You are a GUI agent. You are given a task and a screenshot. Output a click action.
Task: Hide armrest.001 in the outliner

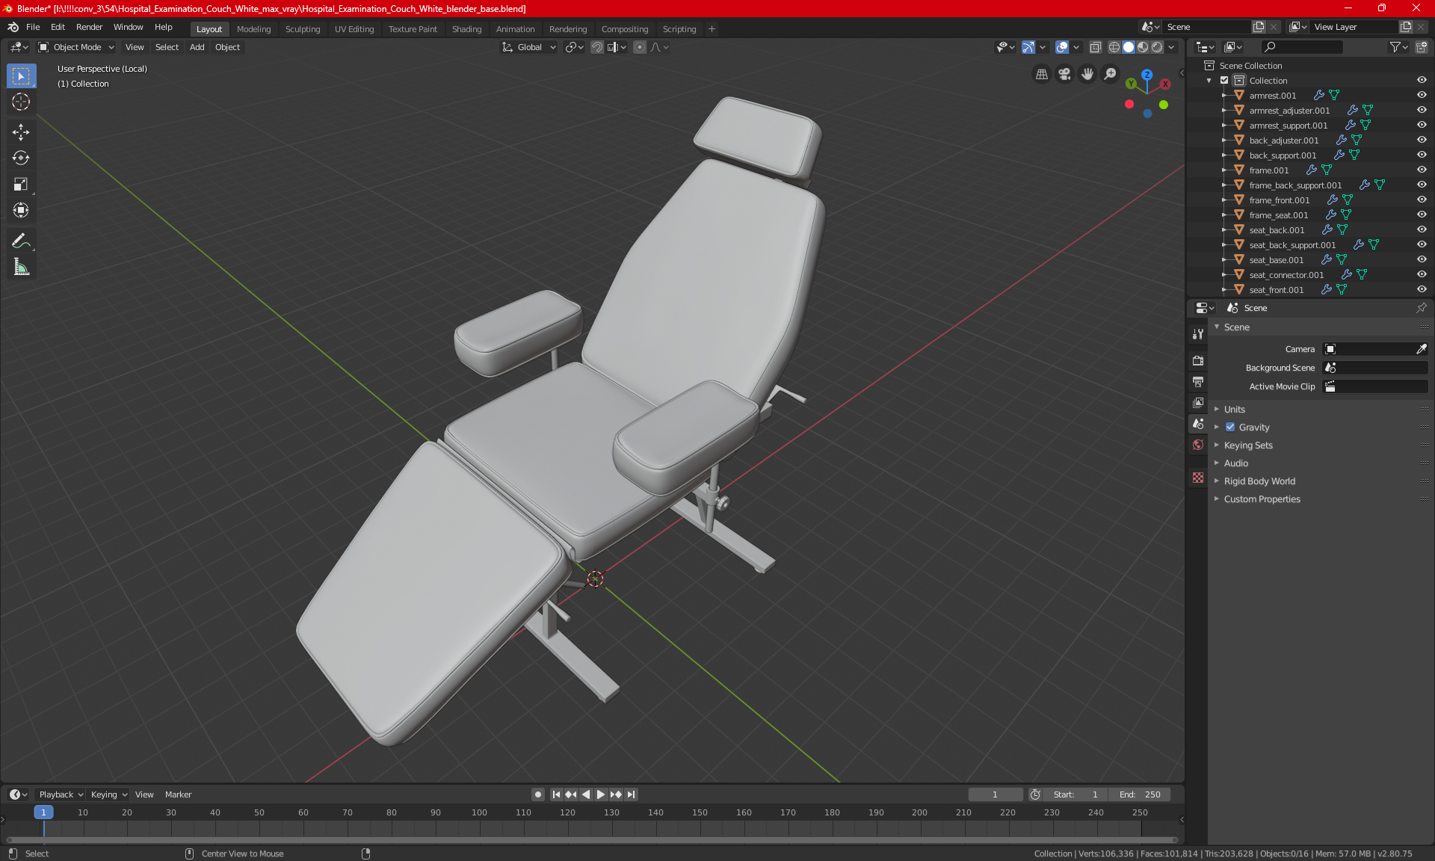[x=1421, y=96]
